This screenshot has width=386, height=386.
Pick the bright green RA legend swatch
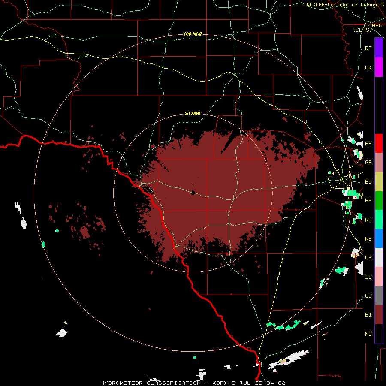[379, 220]
